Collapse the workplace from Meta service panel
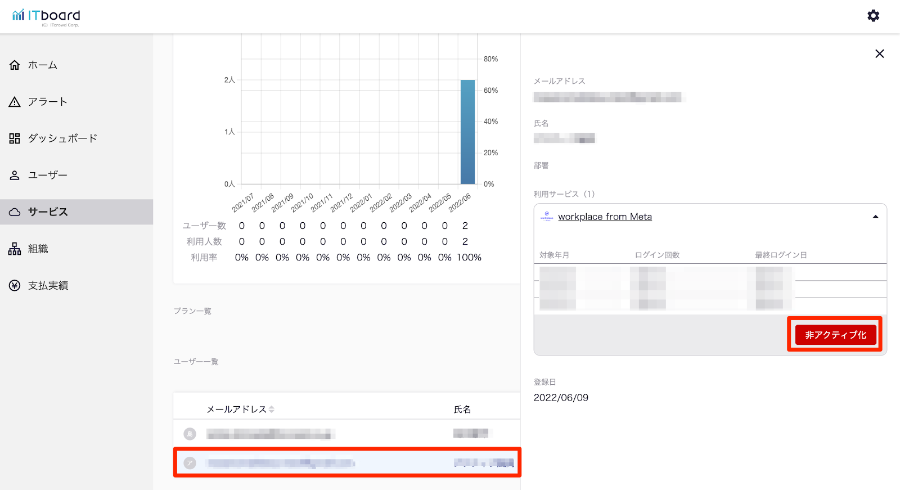 [875, 217]
